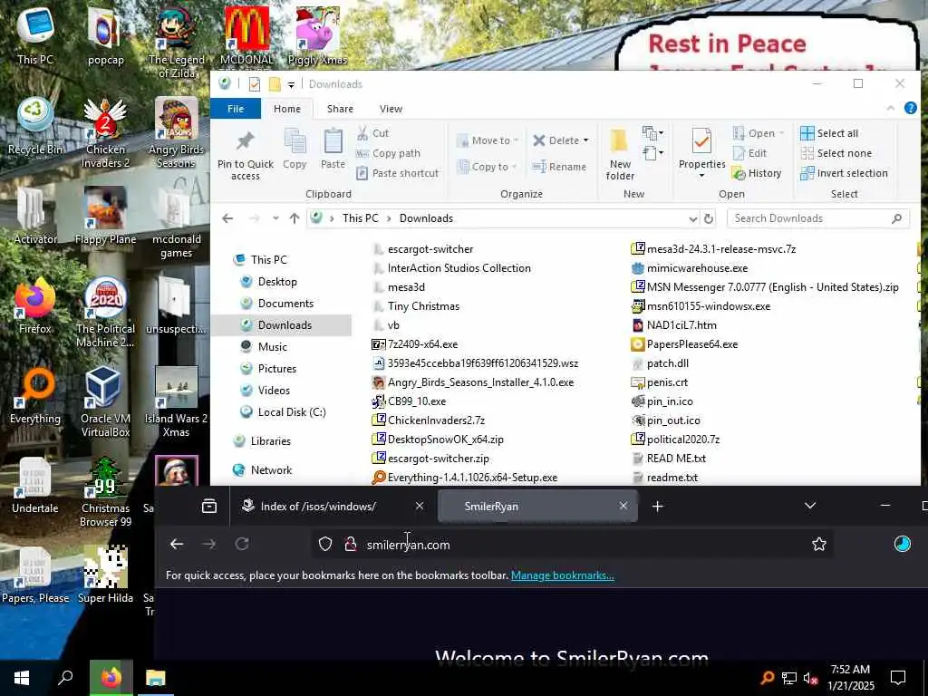Viewport: 928px width, 696px height.
Task: Open The Political Machine 2020 shortcut
Action: coord(105,313)
